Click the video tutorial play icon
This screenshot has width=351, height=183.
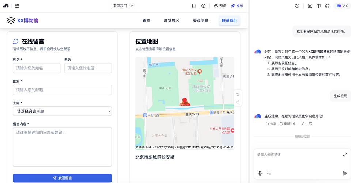click(310, 6)
